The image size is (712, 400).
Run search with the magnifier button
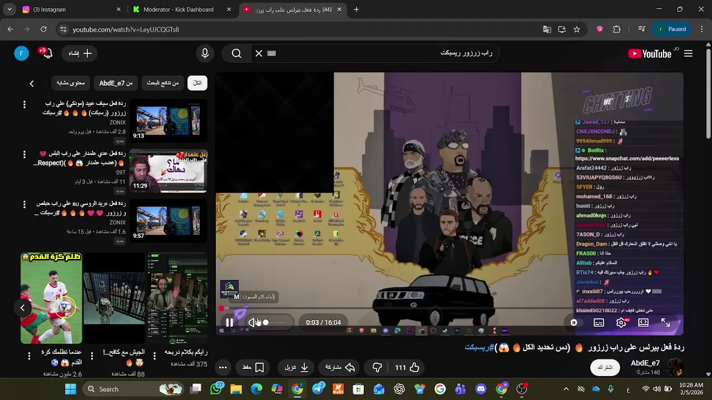point(236,53)
